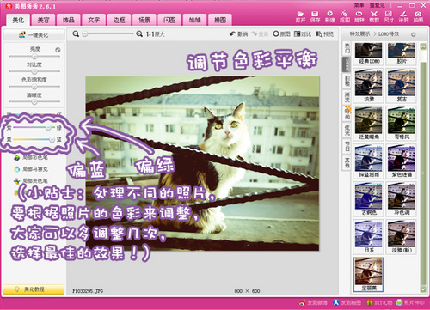
Task: Click 照片冲印 in the bottom bar
Action: (x=410, y=302)
